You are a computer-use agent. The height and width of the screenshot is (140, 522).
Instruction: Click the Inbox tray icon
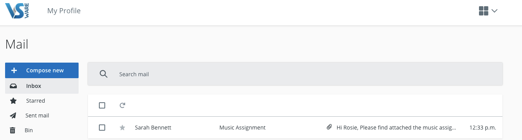click(x=13, y=86)
